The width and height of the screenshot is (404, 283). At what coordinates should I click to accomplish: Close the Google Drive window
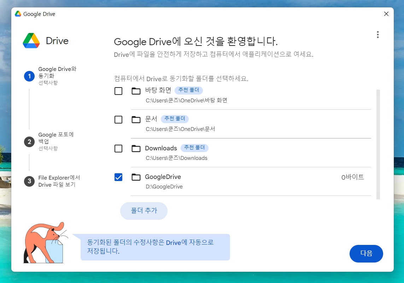pos(386,14)
